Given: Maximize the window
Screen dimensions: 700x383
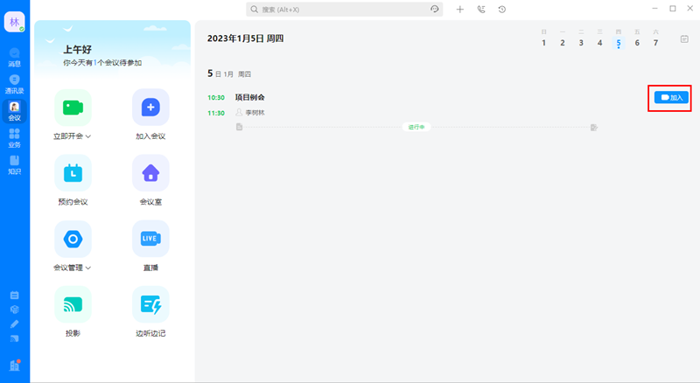Looking at the screenshot, I should click(x=673, y=9).
